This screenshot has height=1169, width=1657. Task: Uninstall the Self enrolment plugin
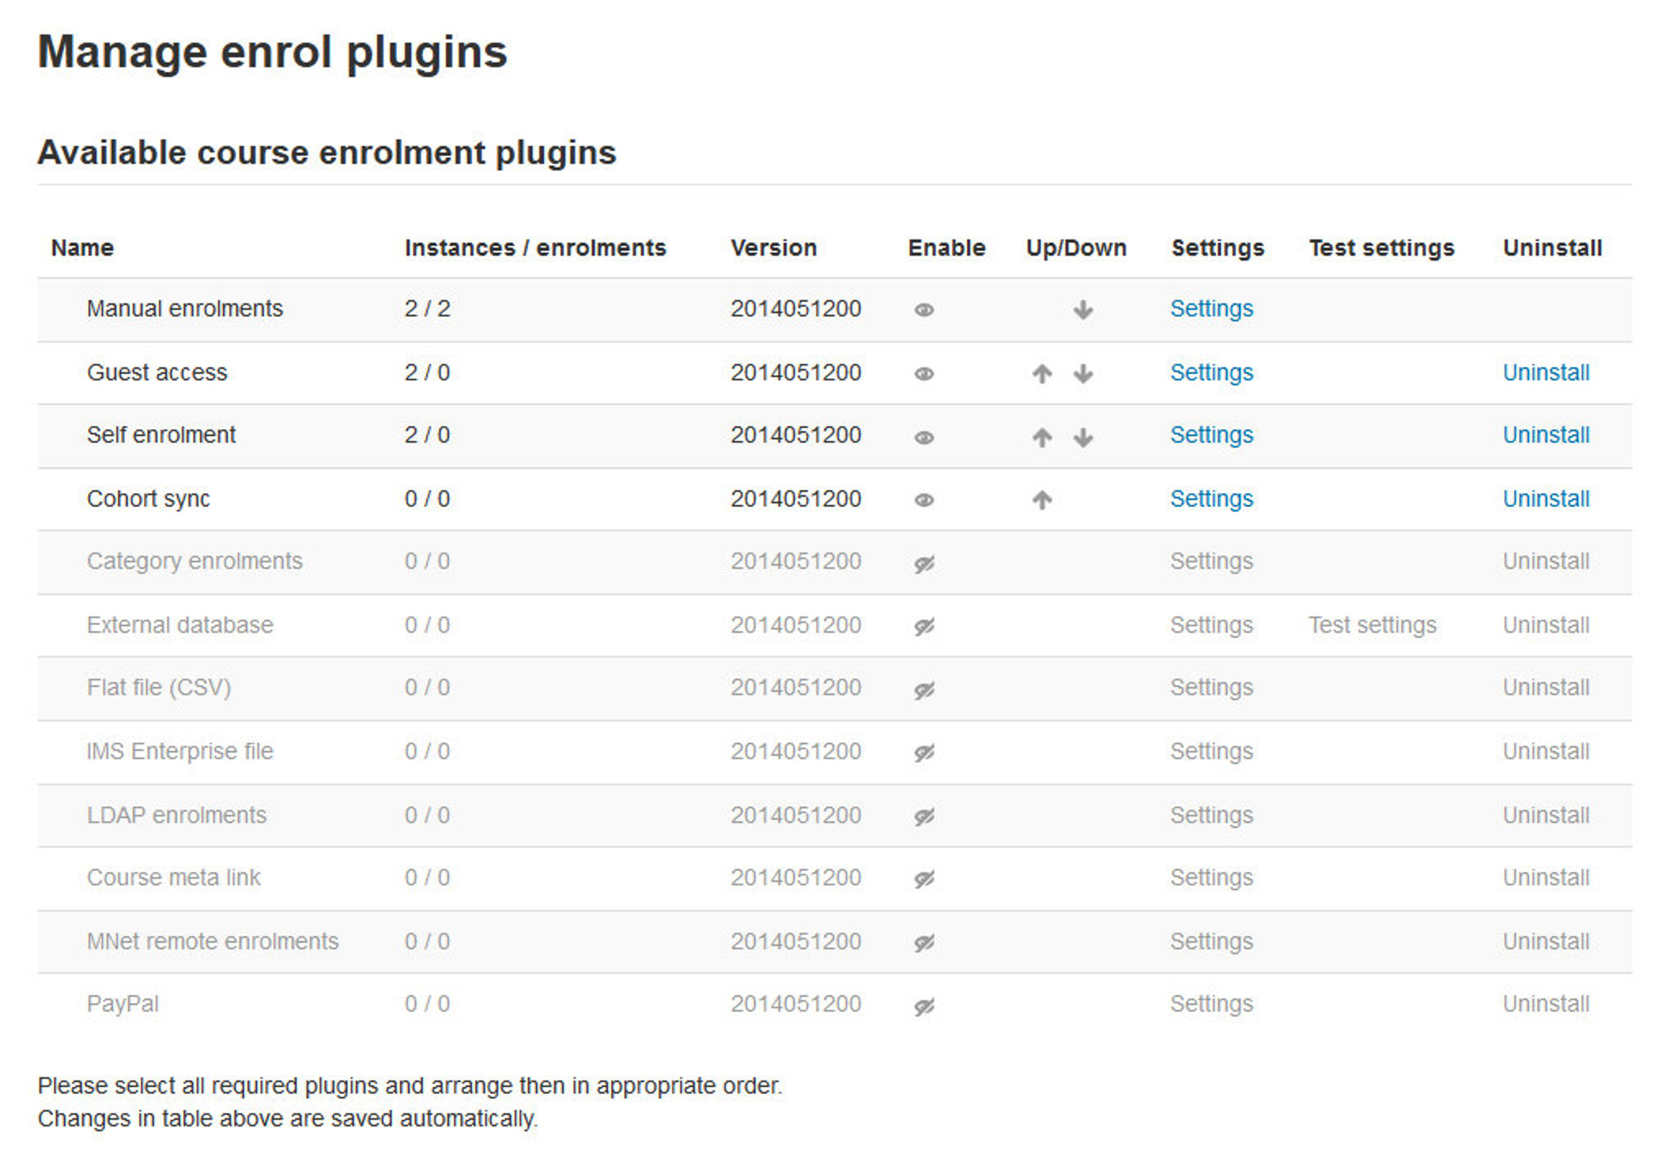click(x=1546, y=435)
